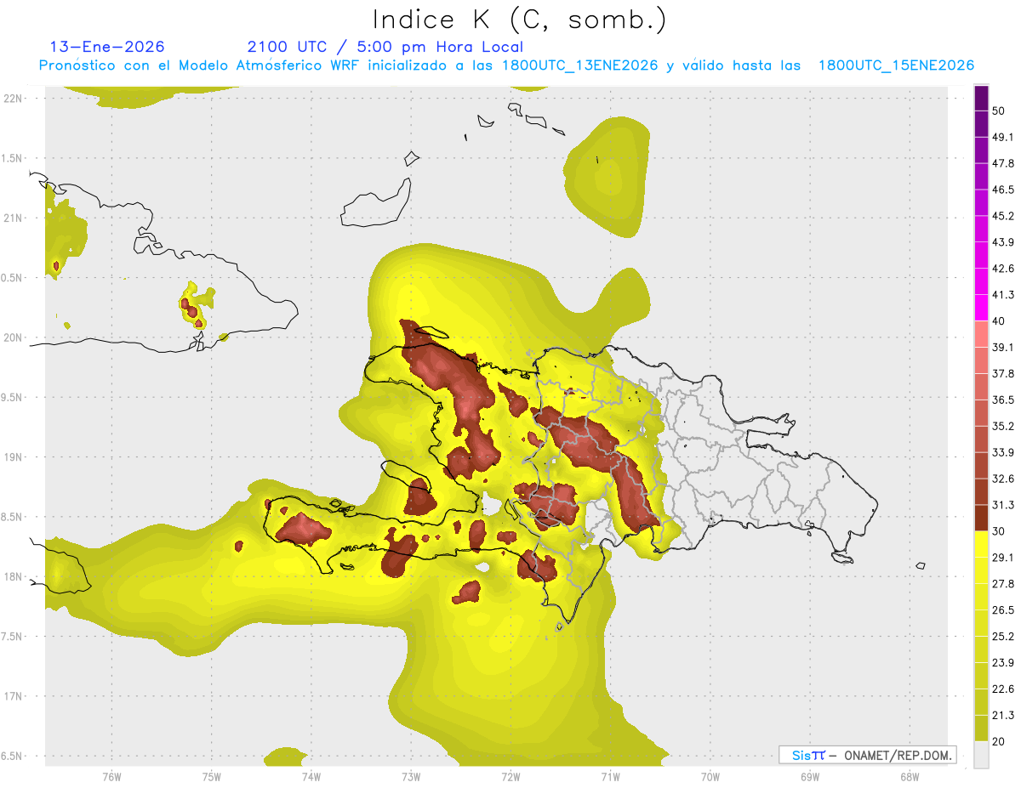Click the "19N" latitude label
Image resolution: width=1021 pixels, height=788 pixels.
pyautogui.click(x=14, y=457)
